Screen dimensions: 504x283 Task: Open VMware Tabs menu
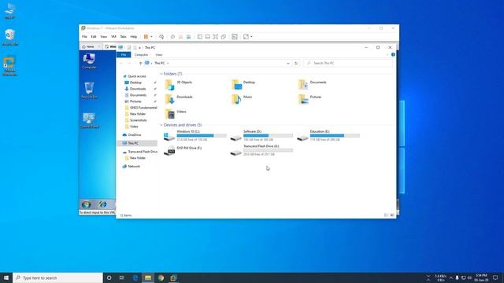pos(123,37)
